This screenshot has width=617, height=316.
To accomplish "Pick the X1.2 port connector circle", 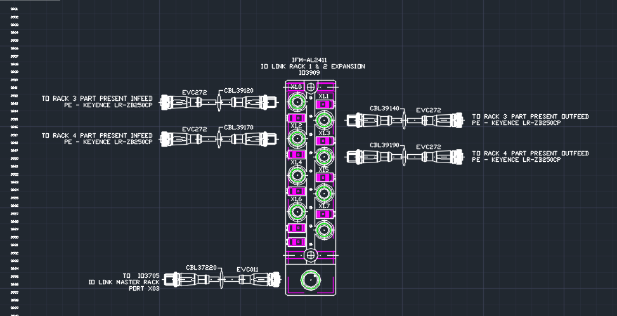I will (x=296, y=138).
